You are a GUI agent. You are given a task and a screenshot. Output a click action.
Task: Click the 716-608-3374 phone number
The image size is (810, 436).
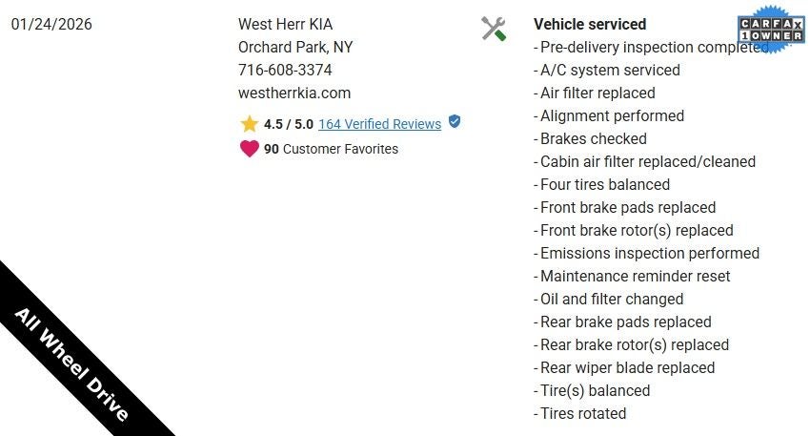pyautogui.click(x=285, y=70)
